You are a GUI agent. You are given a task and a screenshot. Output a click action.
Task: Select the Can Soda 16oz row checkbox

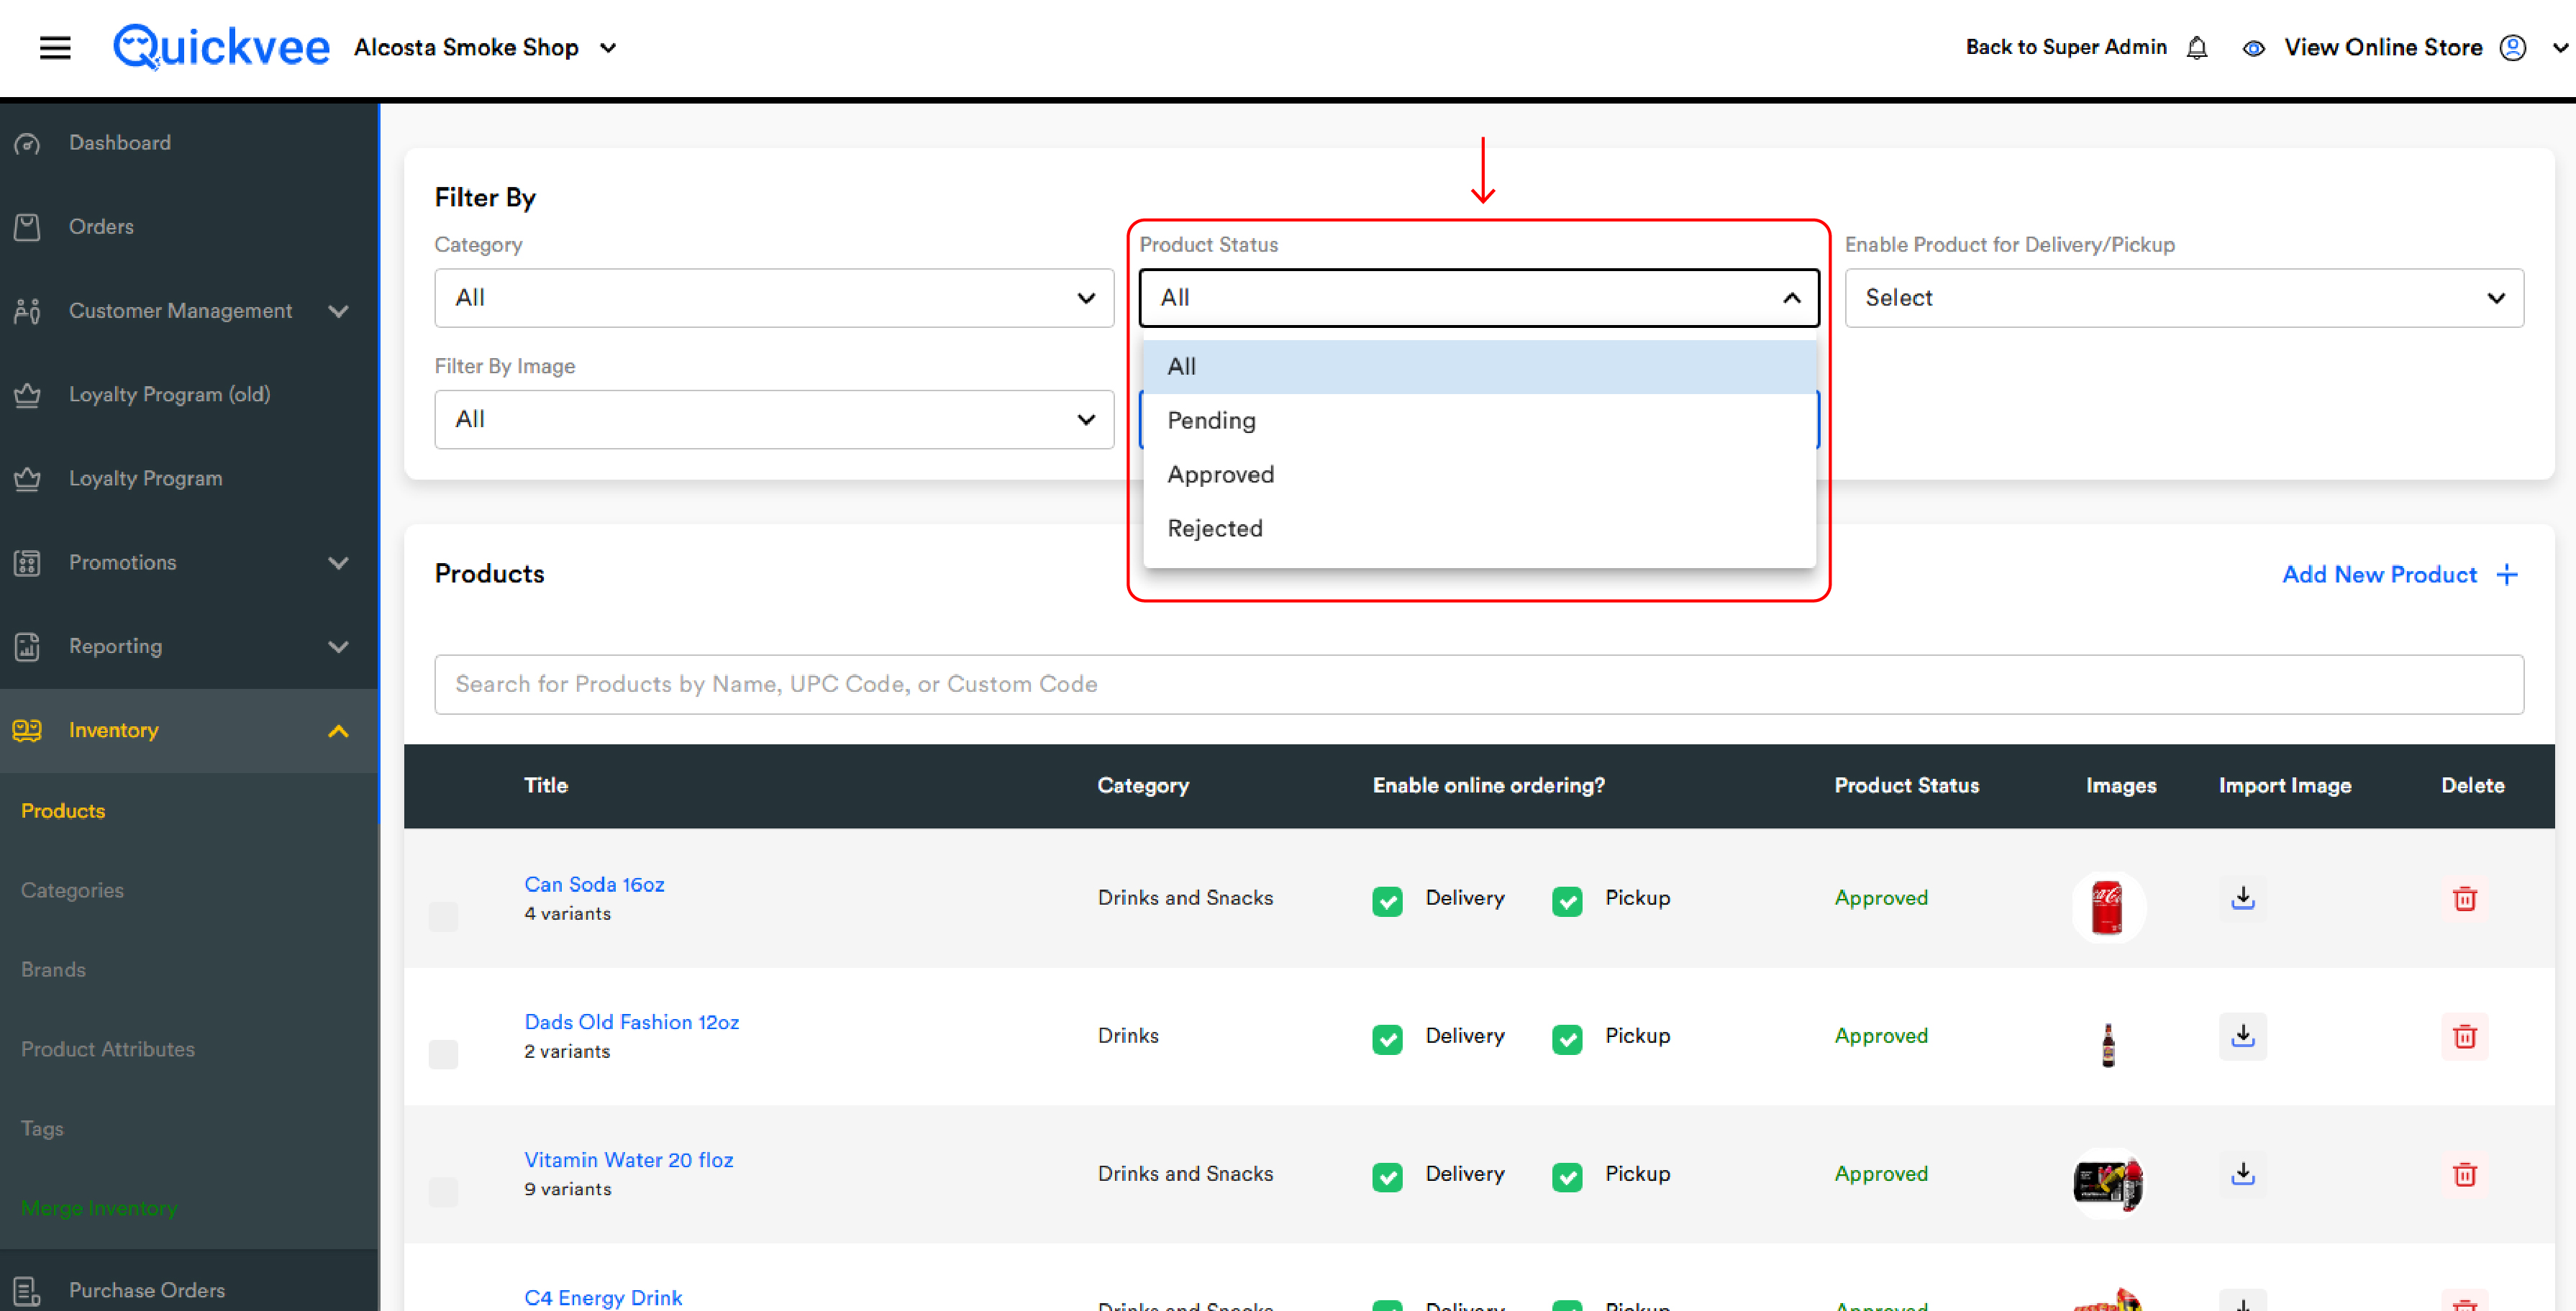[x=443, y=916]
